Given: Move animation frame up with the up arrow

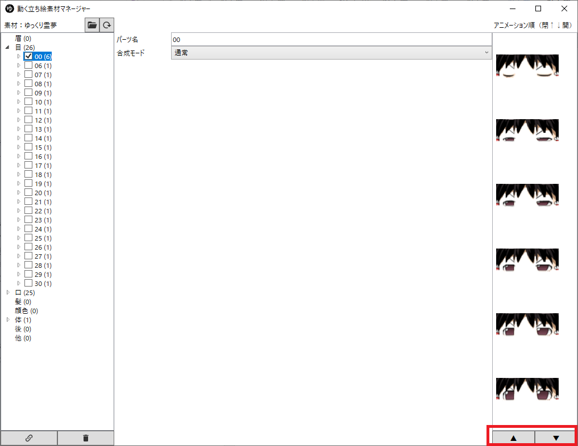Looking at the screenshot, I should tap(513, 438).
